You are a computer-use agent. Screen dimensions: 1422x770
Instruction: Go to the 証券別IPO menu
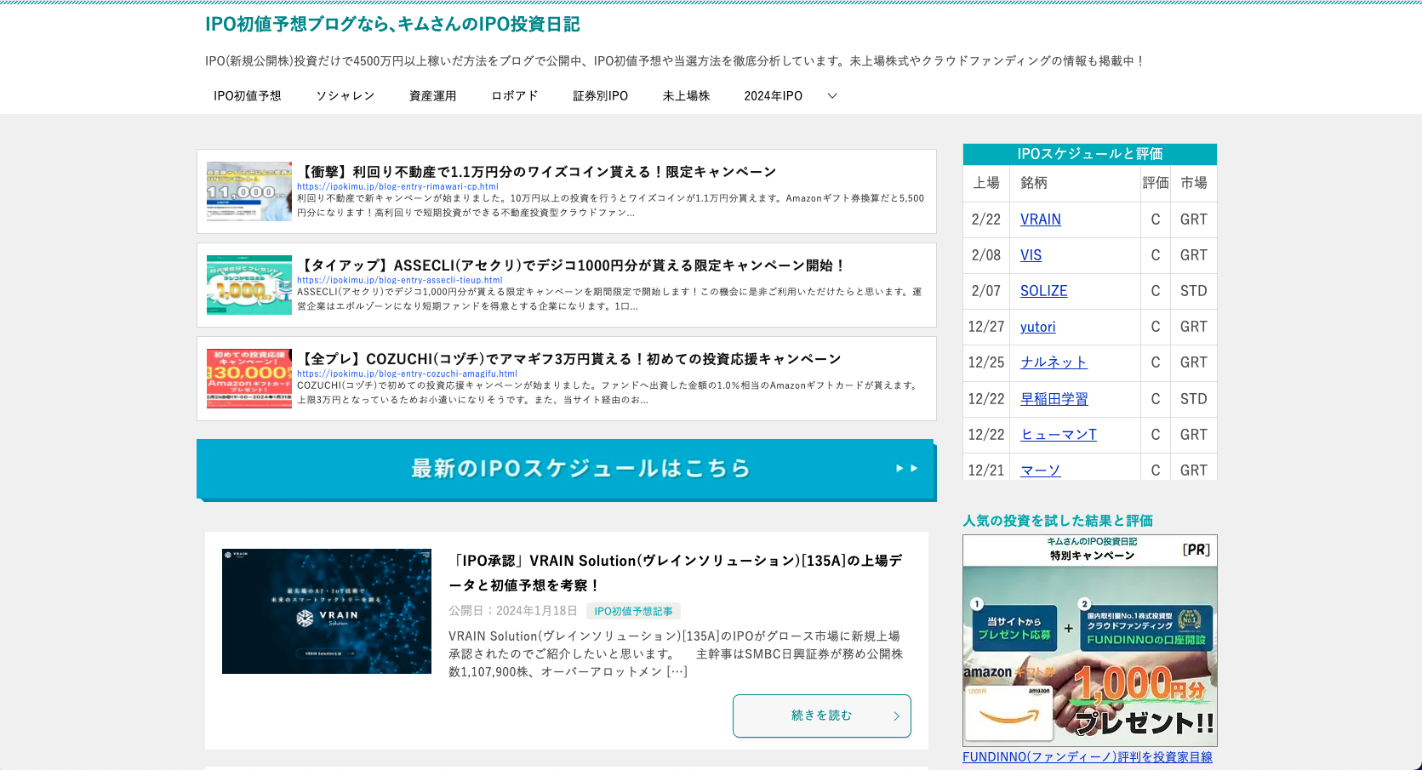click(600, 96)
